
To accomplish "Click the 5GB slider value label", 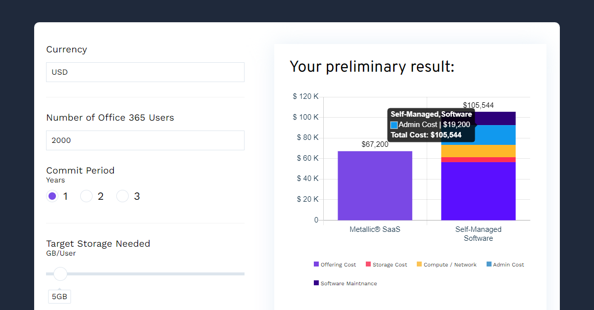I will point(59,297).
